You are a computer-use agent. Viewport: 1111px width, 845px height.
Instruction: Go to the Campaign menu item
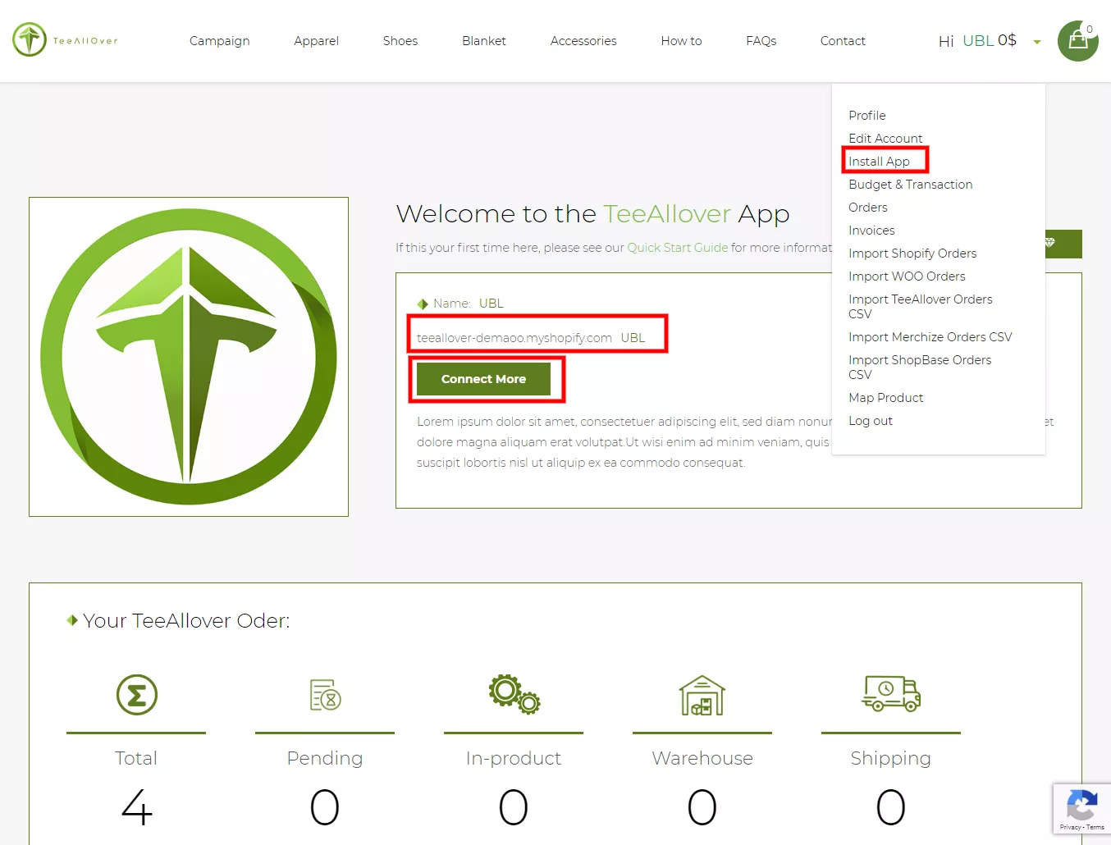click(x=219, y=41)
